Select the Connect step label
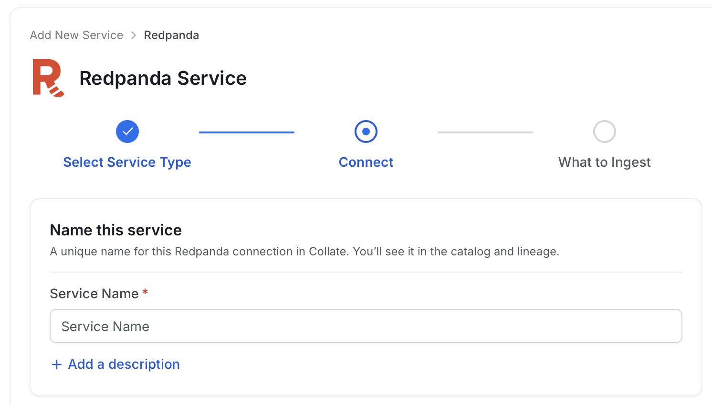 tap(366, 162)
